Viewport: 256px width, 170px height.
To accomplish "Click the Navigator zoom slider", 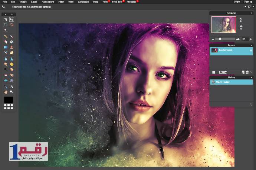I will tap(220, 39).
